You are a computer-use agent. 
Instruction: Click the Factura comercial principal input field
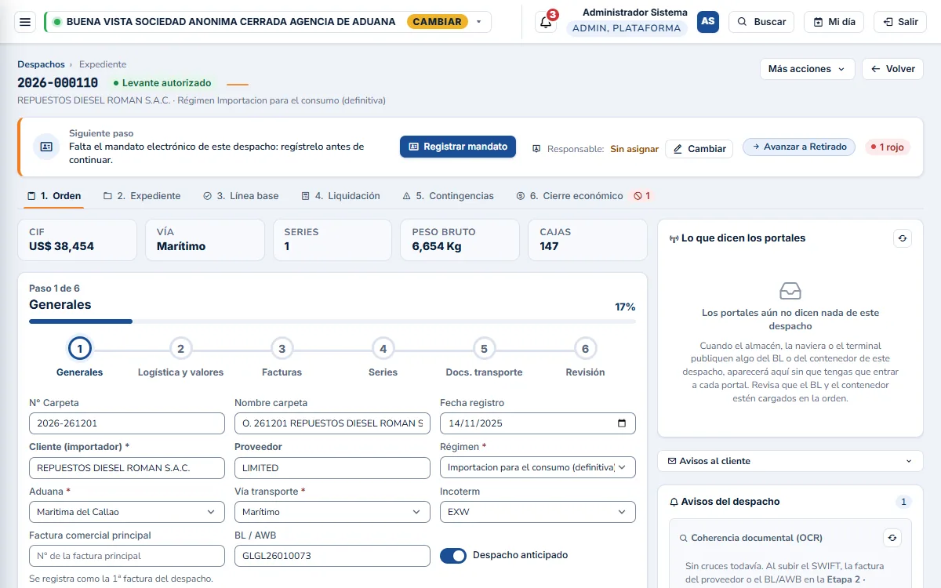[x=127, y=556]
